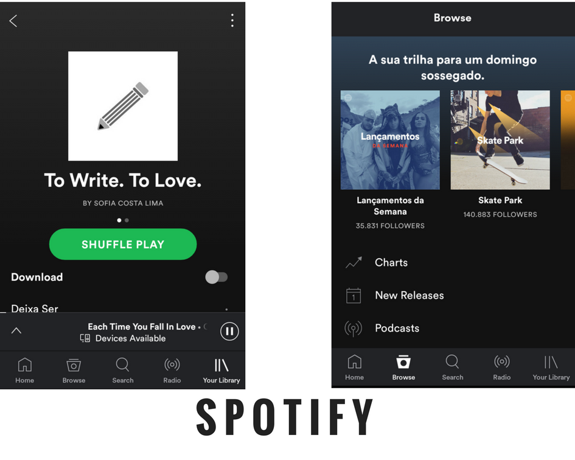Viewport: 575px width, 460px height.
Task: Open the three-dot options menu
Action: point(232,21)
